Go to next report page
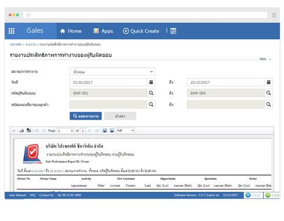The height and width of the screenshot is (221, 284). click(90, 131)
